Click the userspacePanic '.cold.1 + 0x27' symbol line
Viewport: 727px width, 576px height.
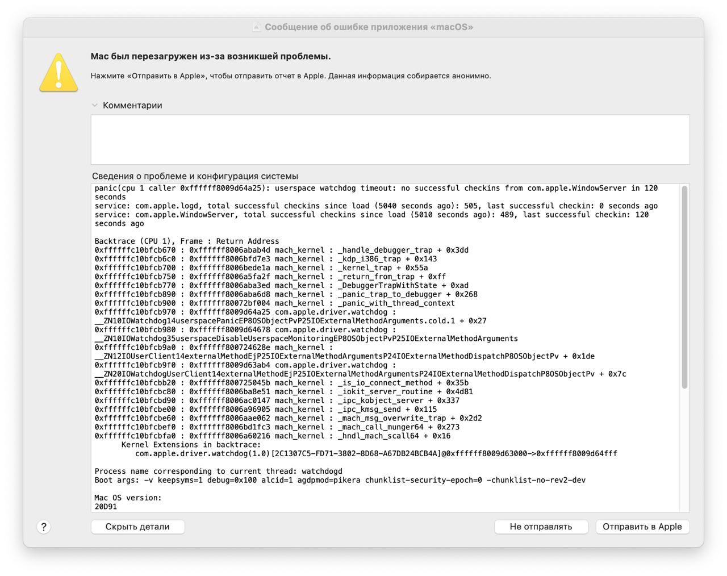[x=291, y=321]
